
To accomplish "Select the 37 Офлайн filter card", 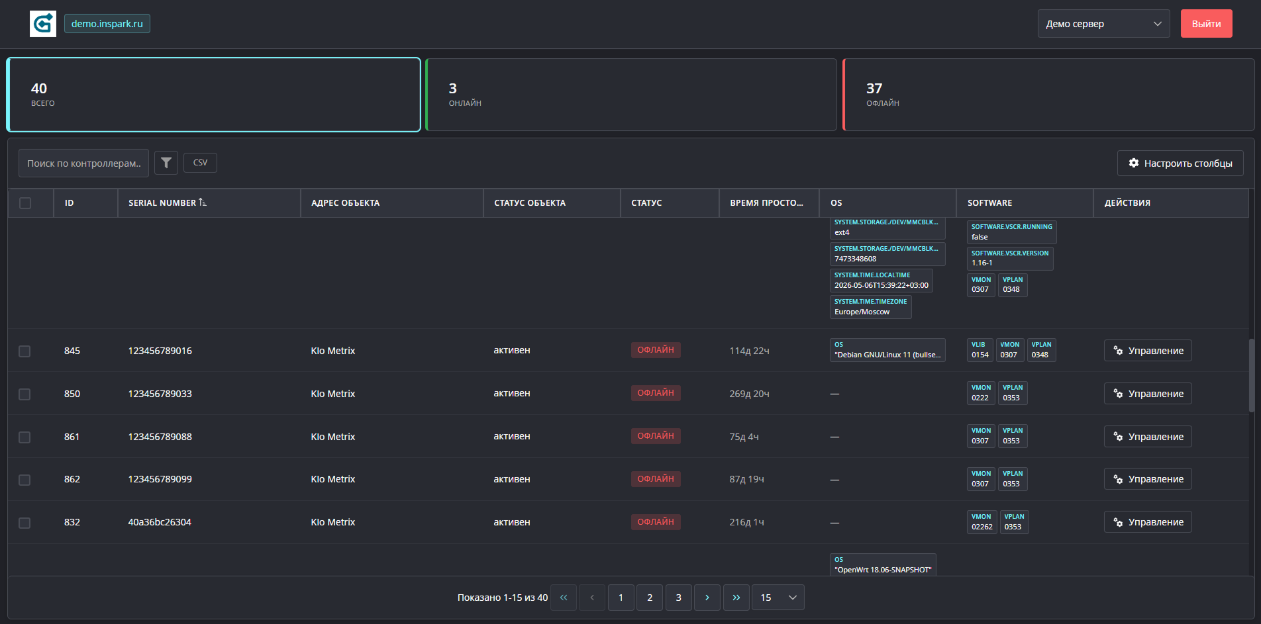I will click(x=1048, y=95).
